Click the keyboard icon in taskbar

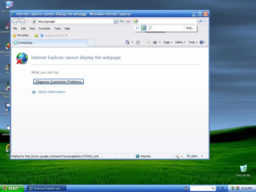click(186, 188)
